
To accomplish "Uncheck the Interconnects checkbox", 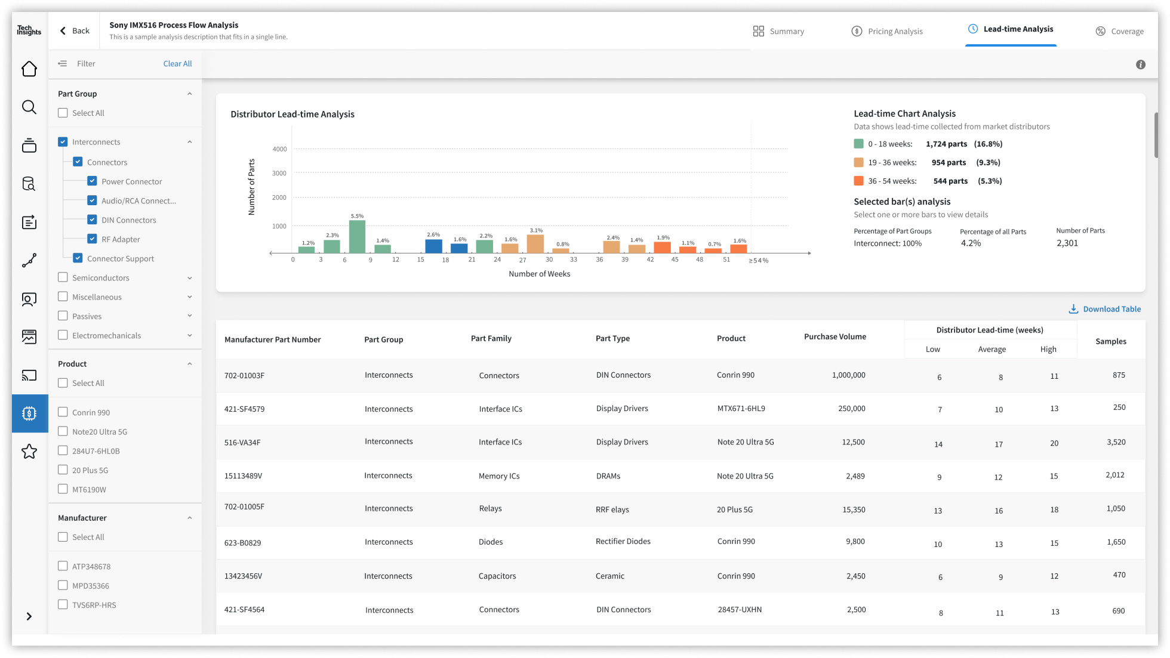I will (63, 141).
